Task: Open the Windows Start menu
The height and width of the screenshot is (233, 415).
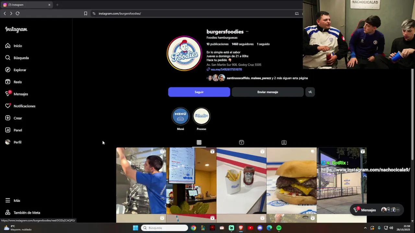Action: click(x=136, y=228)
